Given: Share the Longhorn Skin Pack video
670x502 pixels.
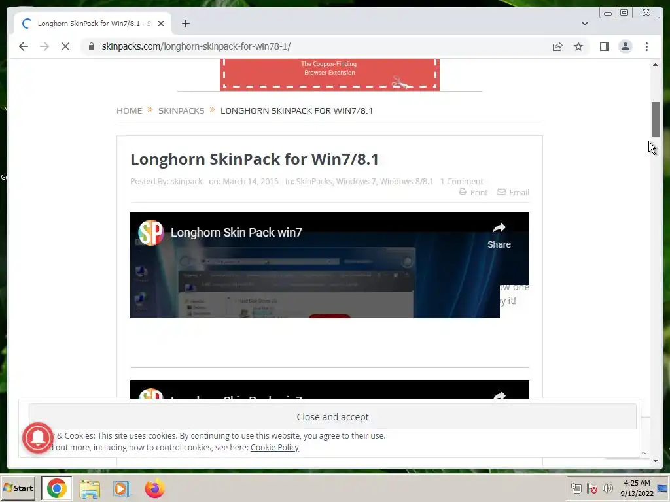Looking at the screenshot, I should 499,235.
